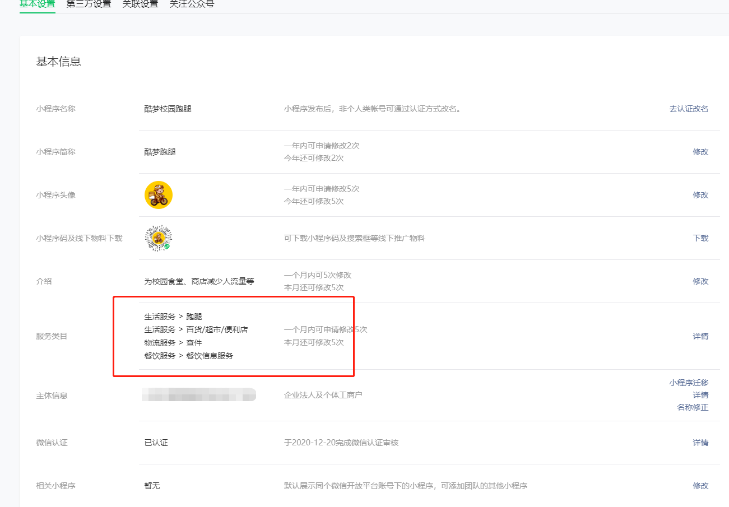This screenshot has height=507, width=729.
Task: Select the 生活服务 > 跑腿 category entry
Action: [x=174, y=316]
